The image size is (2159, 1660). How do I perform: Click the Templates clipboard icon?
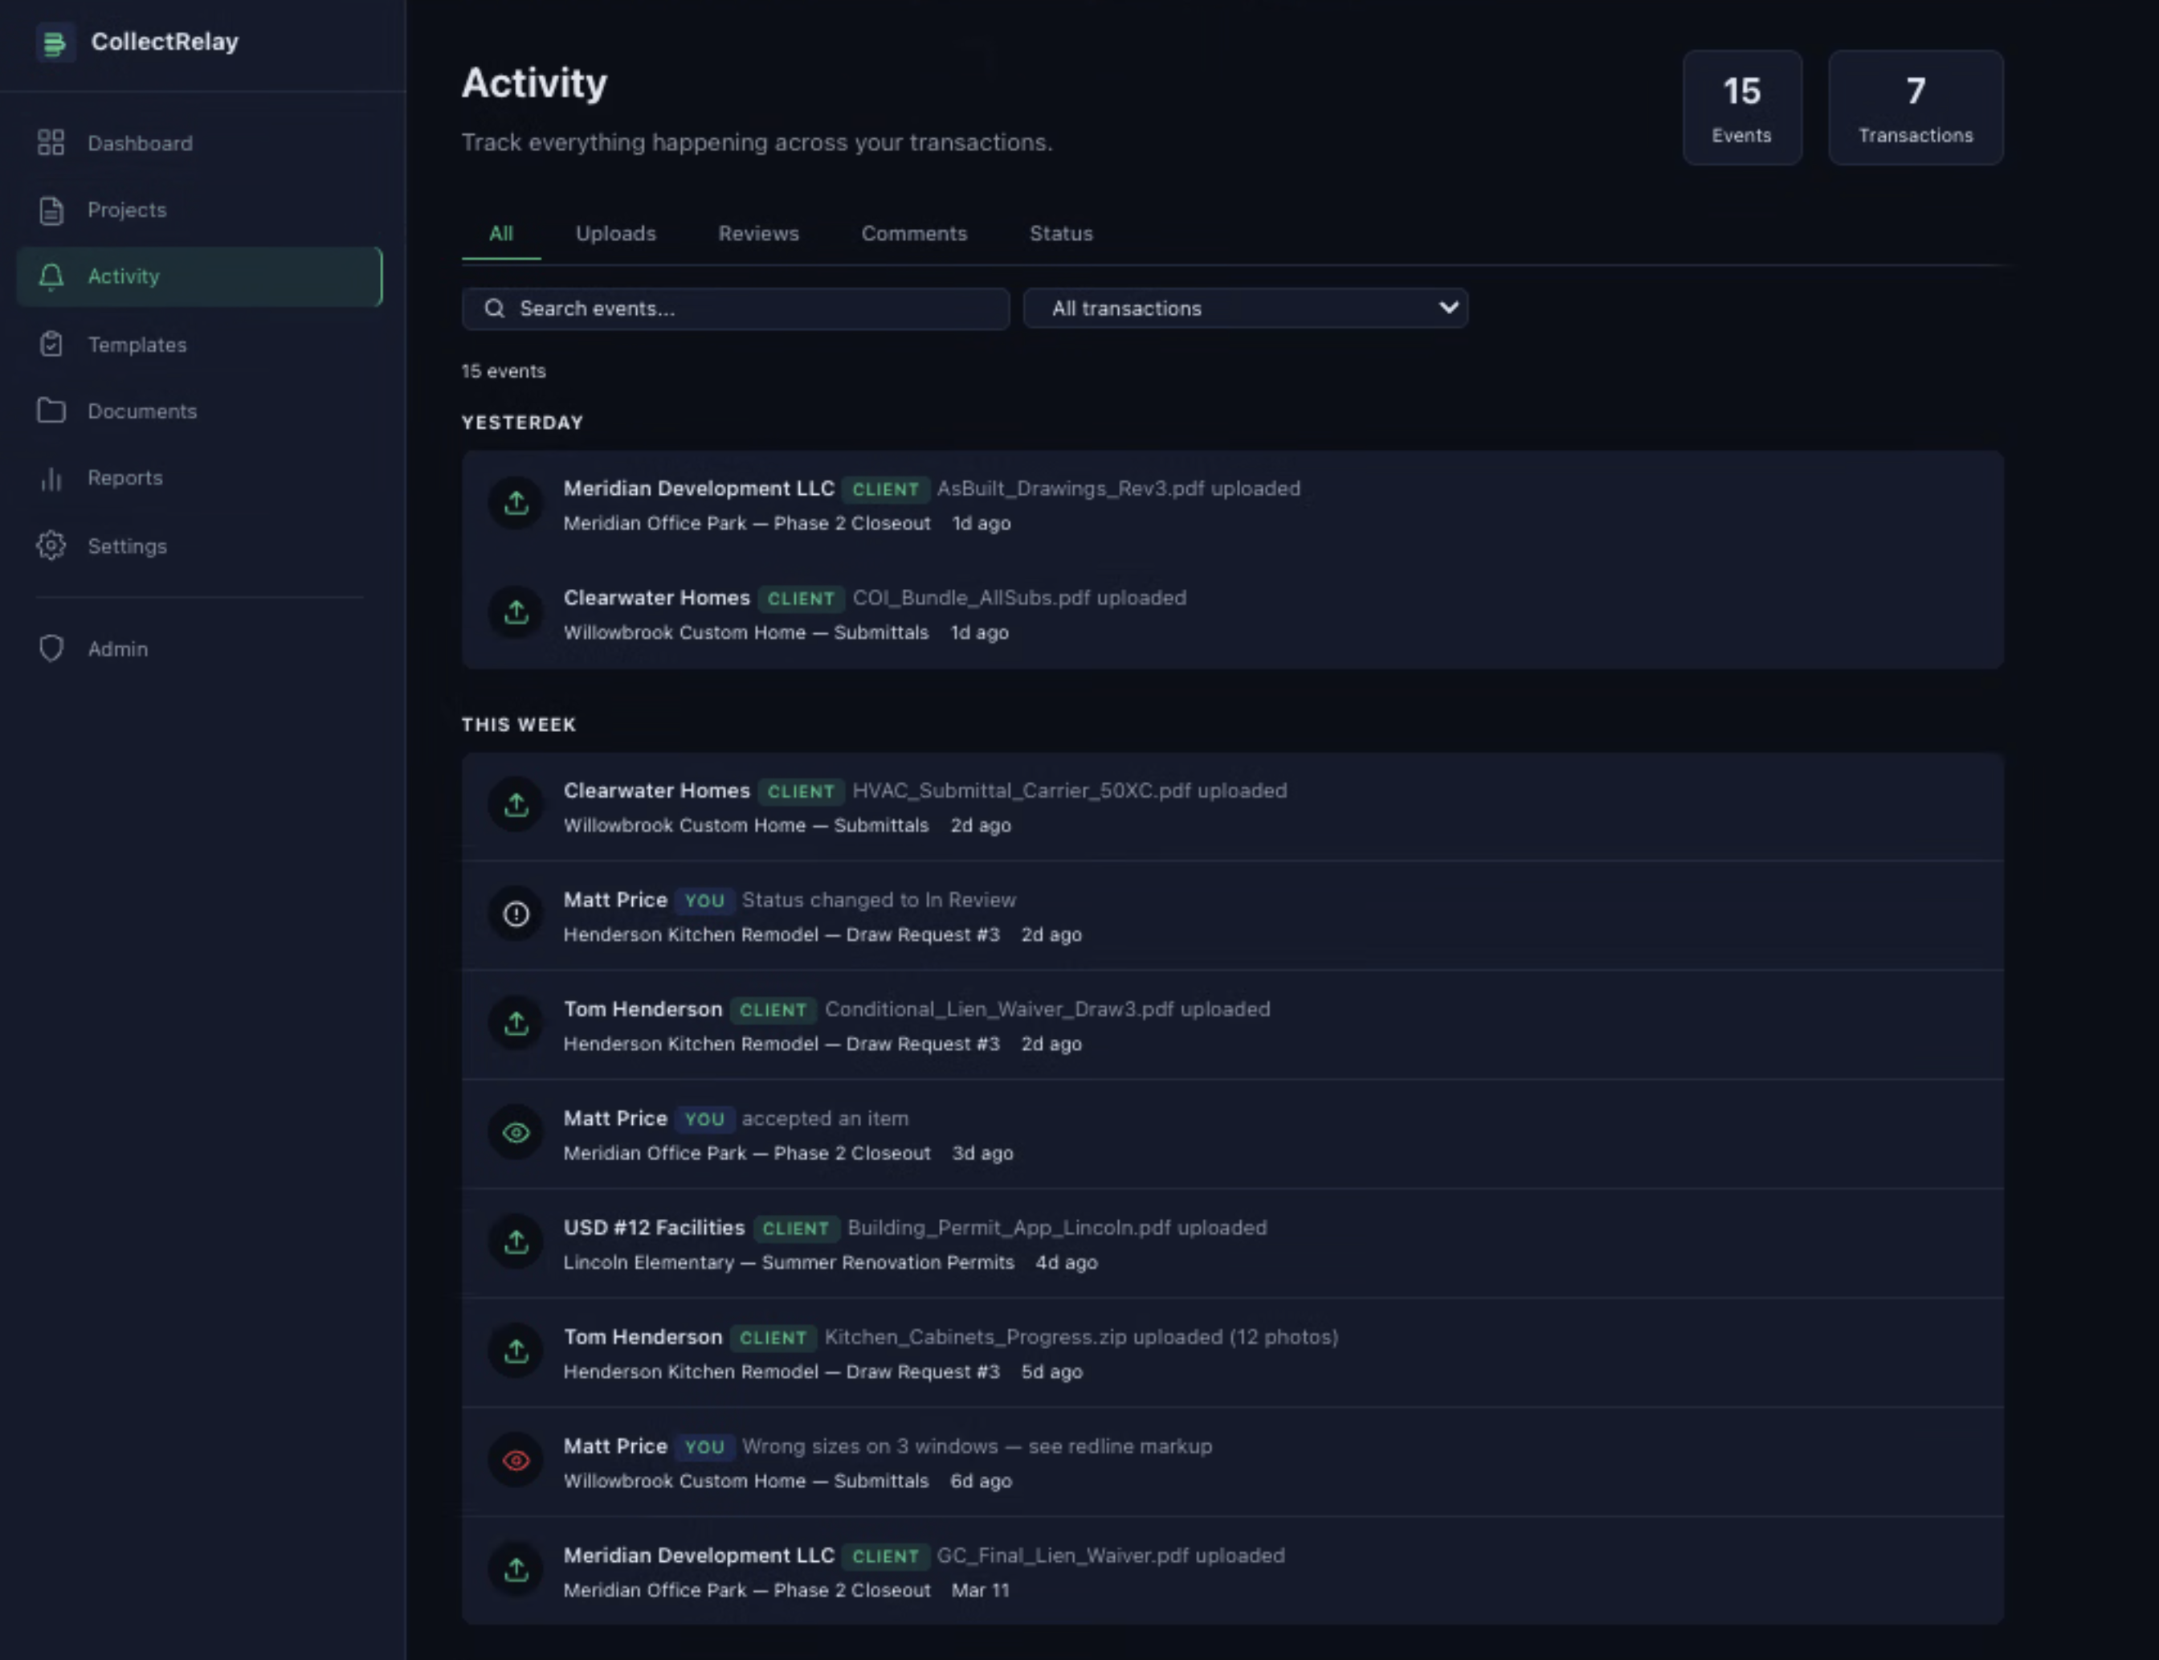[51, 344]
